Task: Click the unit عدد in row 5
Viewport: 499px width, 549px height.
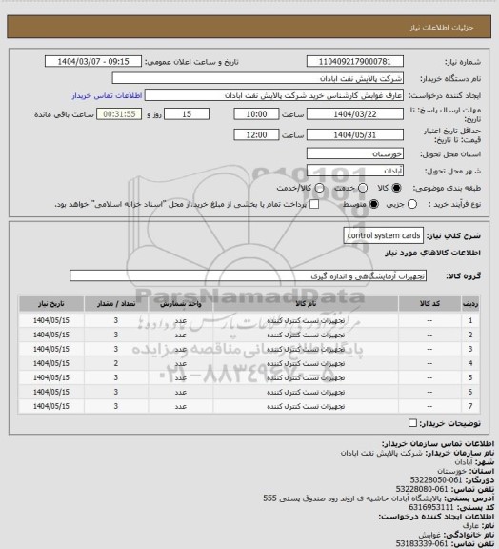Action: point(181,377)
